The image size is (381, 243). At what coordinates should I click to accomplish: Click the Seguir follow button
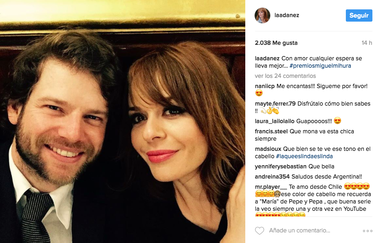pos(359,15)
